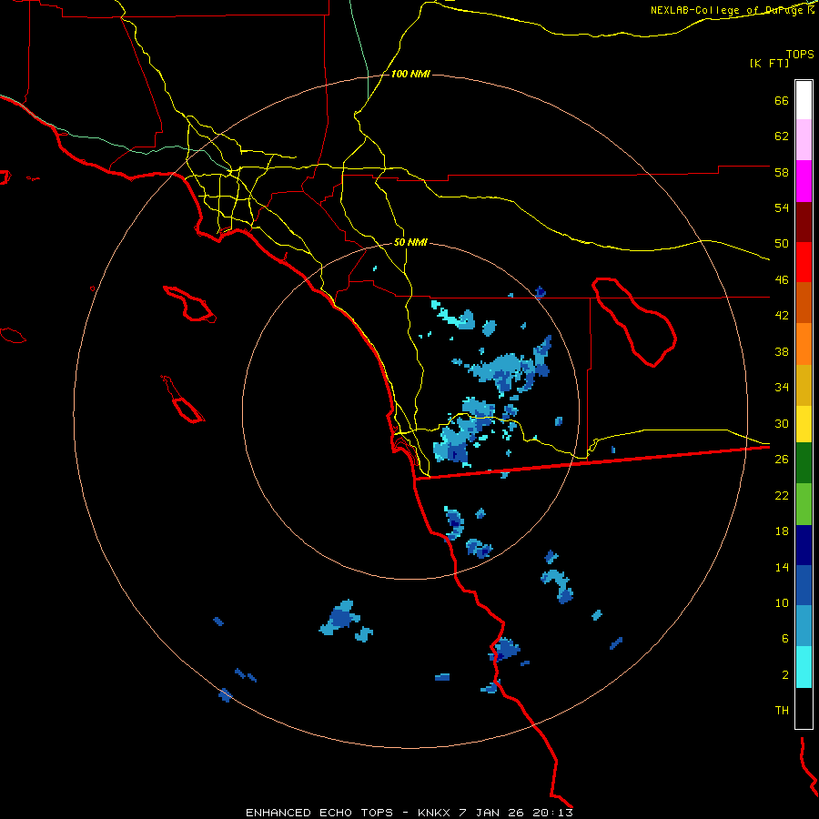Click legend value "50"
Image resolution: width=819 pixels, height=819 pixels.
782,244
